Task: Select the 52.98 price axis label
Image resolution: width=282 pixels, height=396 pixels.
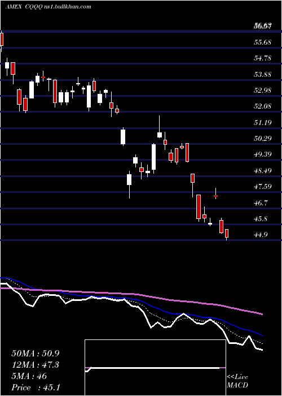Action: coord(263,91)
